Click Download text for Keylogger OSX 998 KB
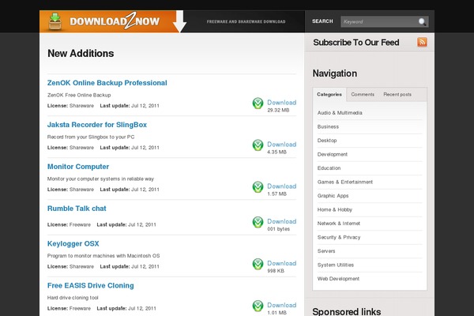This screenshot has width=474, height=316. tap(281, 263)
